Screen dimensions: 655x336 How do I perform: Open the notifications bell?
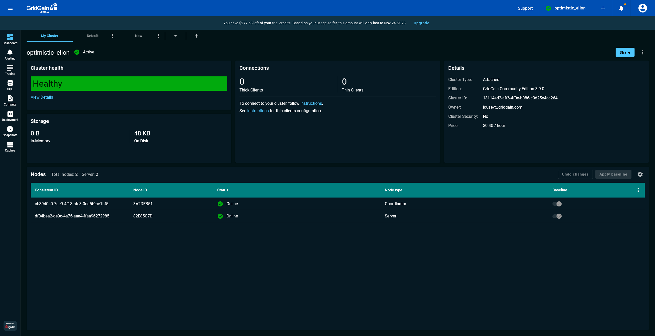[621, 8]
